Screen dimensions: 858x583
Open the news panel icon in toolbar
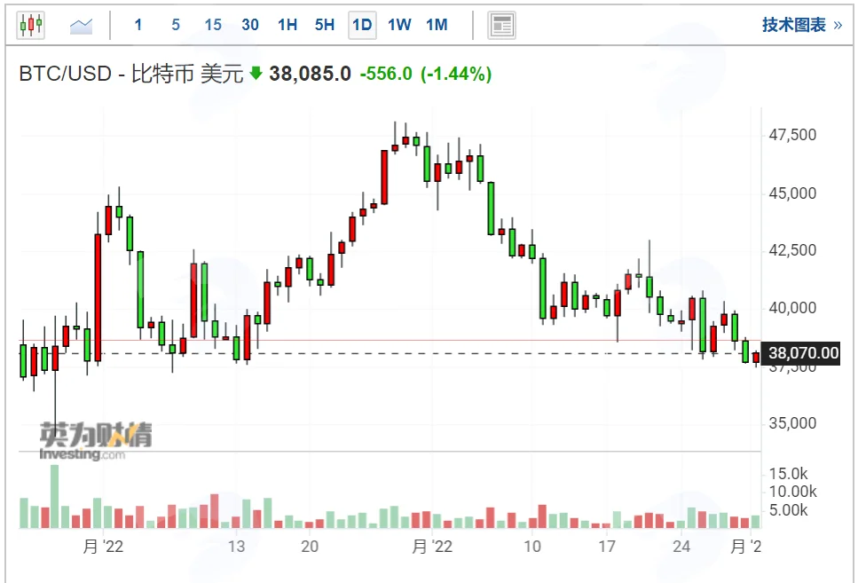[x=501, y=25]
